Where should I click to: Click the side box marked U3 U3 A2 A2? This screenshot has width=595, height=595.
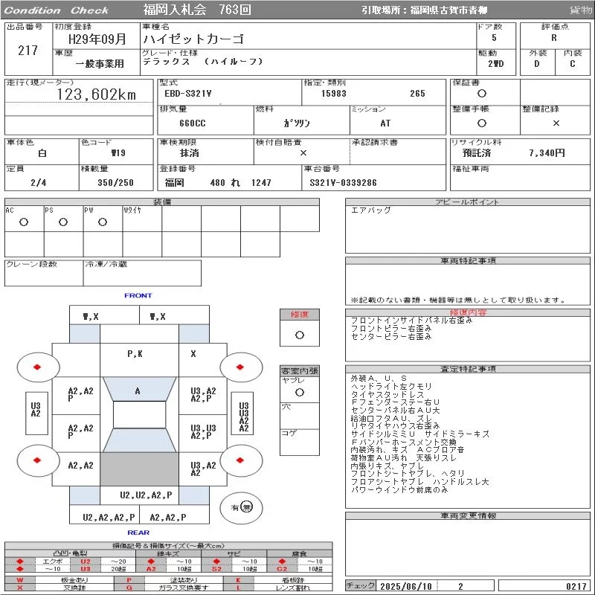244,414
